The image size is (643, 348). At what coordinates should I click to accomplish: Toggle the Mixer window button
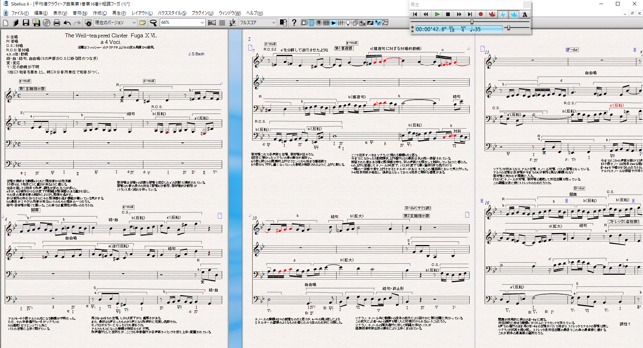(341, 23)
